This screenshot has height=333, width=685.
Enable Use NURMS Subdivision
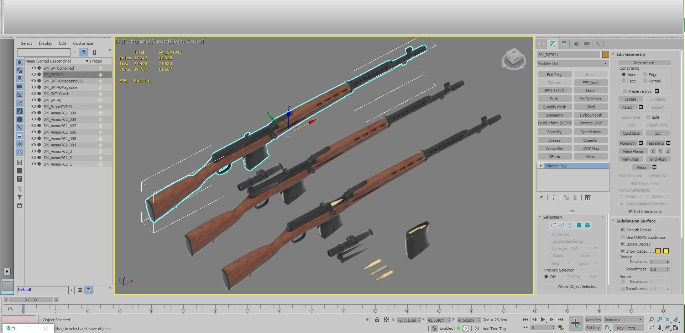pos(623,237)
